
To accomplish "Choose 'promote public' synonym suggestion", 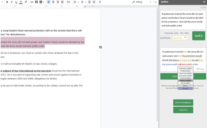I will click(x=185, y=76).
